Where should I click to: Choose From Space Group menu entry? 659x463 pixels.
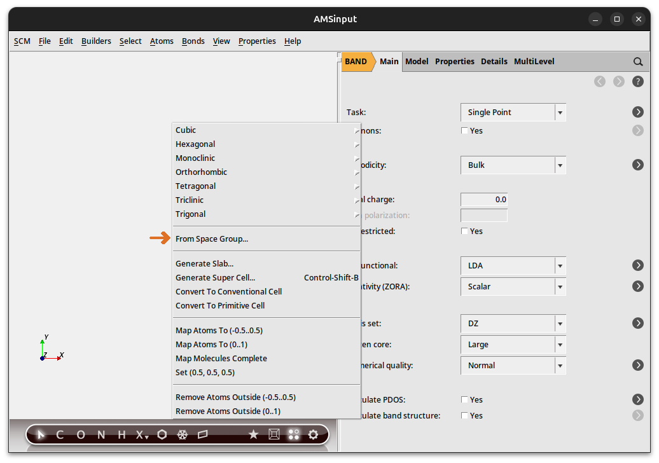(212, 239)
